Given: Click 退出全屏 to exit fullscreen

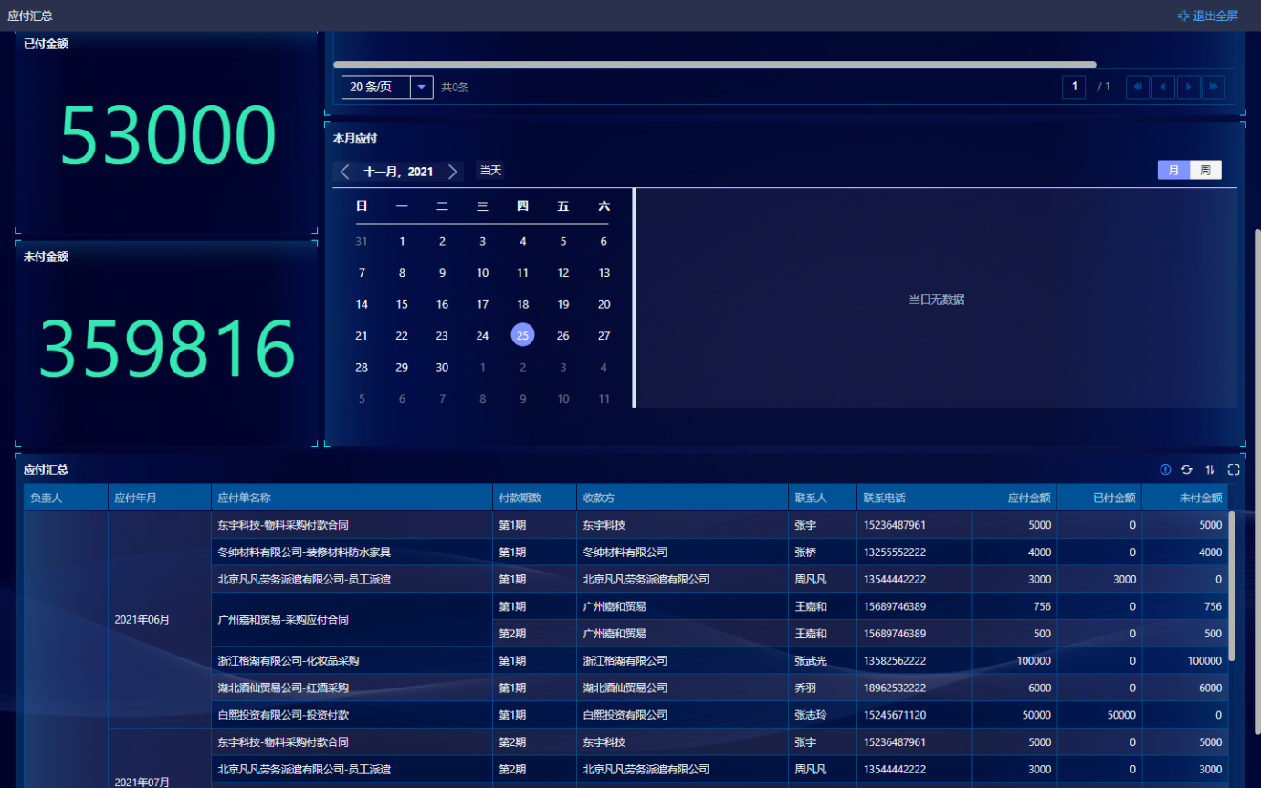Looking at the screenshot, I should (x=1208, y=16).
